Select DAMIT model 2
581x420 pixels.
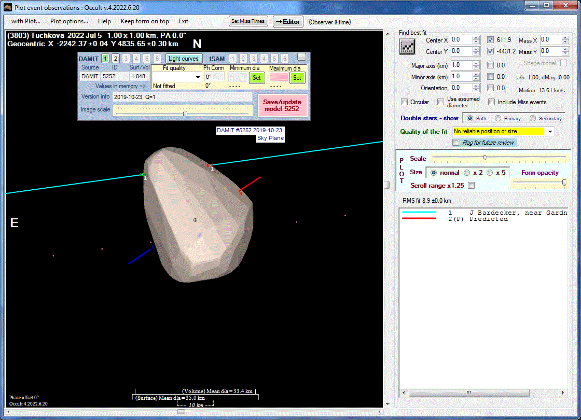116,59
